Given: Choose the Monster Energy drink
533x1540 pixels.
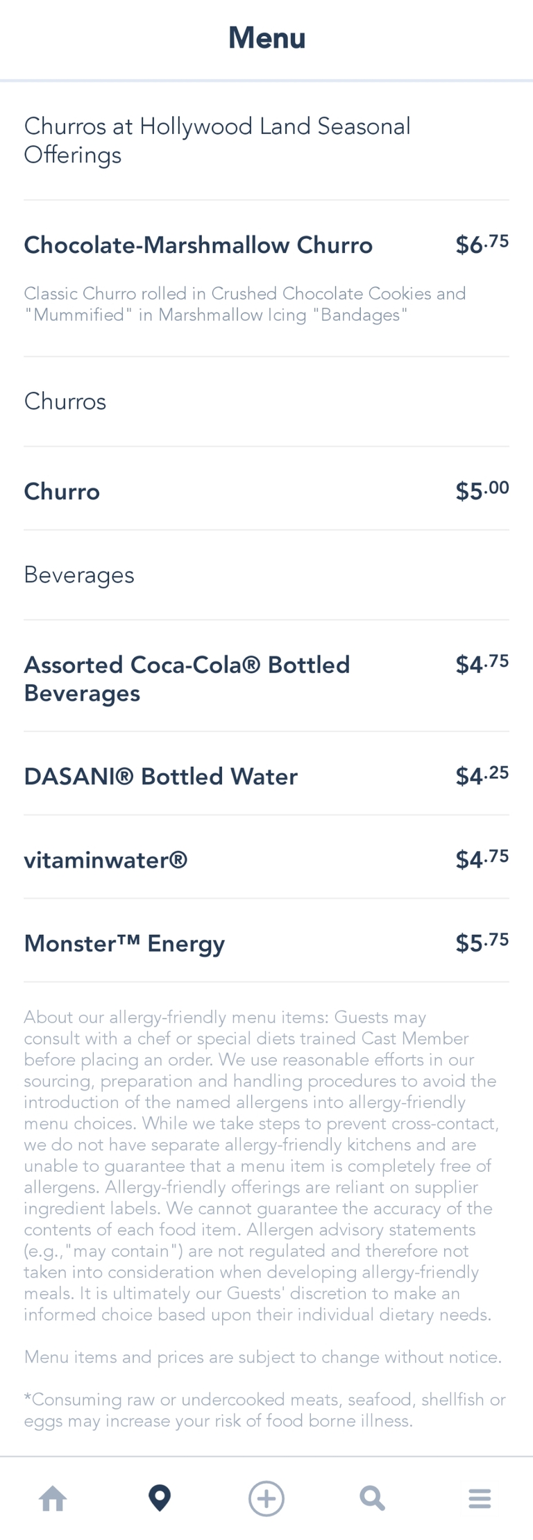Looking at the screenshot, I should click(x=125, y=943).
